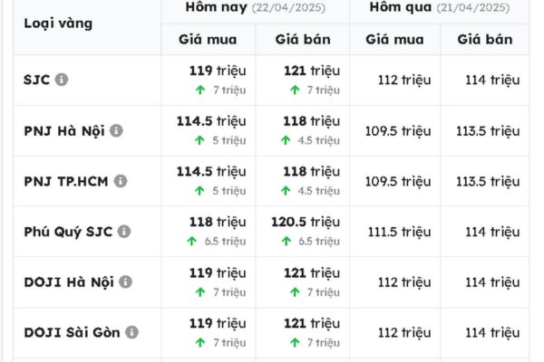Click the info icon beside SJC

[62, 80]
